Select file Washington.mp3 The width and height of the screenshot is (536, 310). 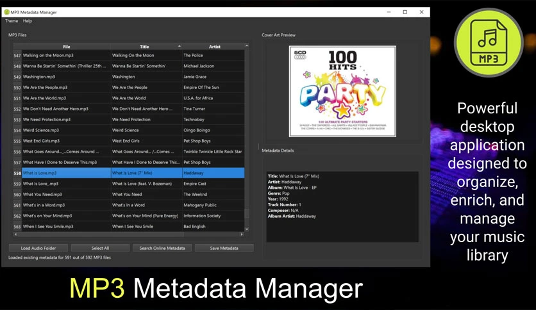(39, 77)
